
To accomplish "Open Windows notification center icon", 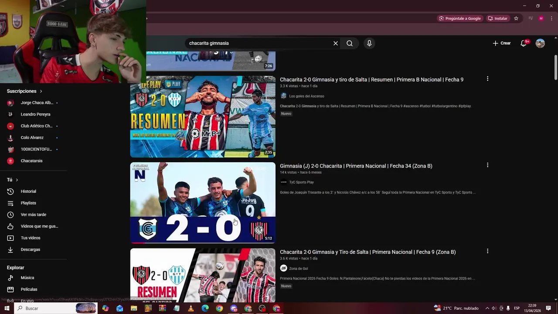I will click(548, 308).
